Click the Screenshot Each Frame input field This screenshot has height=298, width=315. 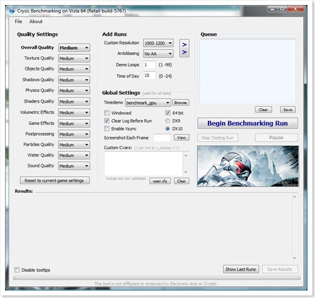coord(162,138)
